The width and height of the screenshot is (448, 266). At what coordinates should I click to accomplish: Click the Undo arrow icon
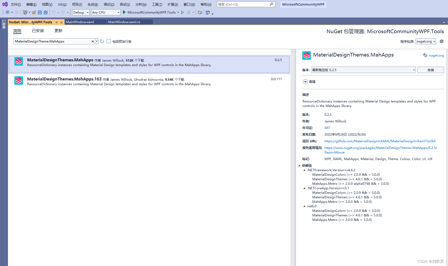tap(54, 12)
